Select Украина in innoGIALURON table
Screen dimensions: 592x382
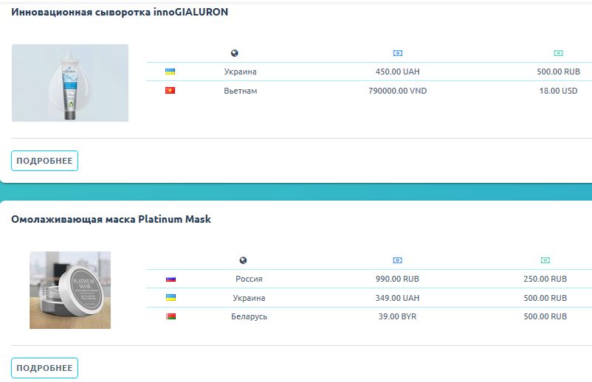click(x=240, y=72)
